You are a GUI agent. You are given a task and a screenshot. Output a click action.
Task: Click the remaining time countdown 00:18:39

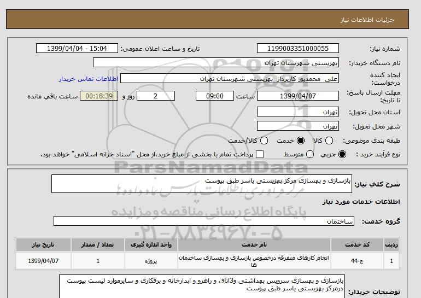[x=99, y=96]
